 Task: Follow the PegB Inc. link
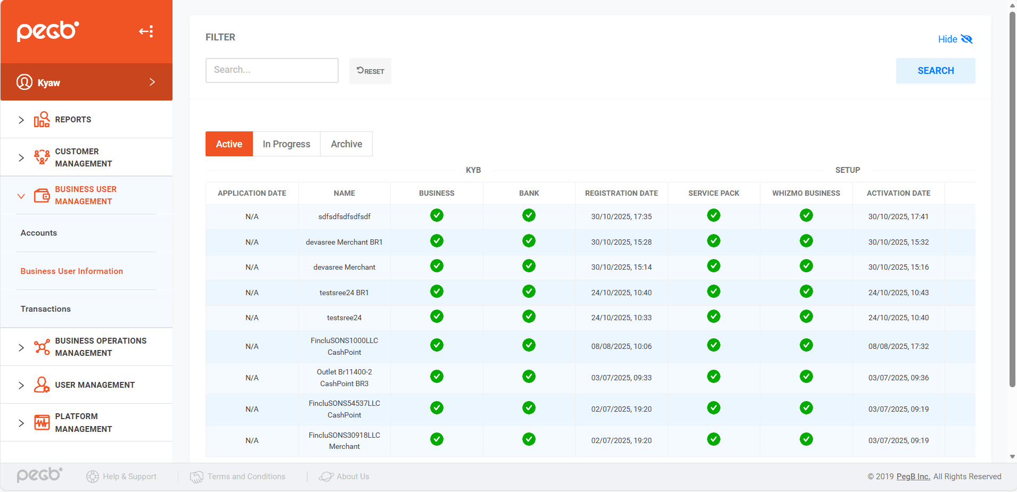pos(912,476)
